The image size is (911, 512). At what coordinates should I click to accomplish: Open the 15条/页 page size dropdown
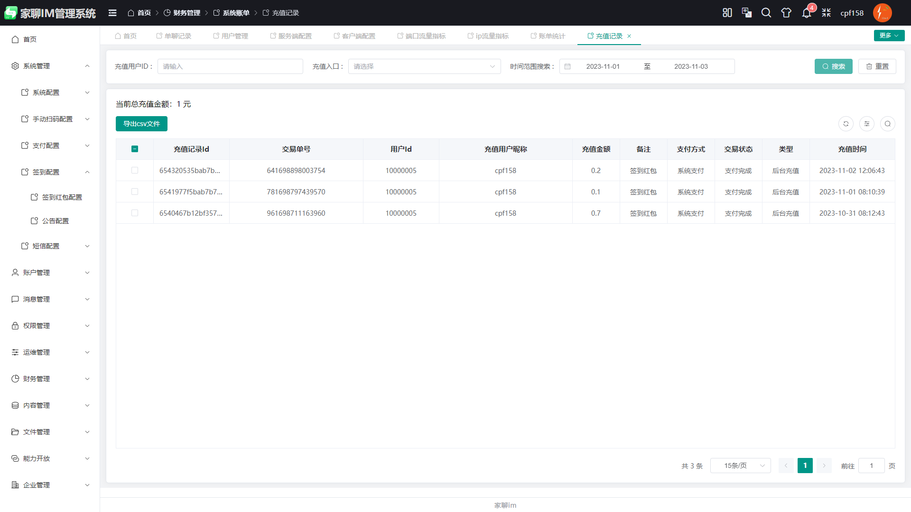740,466
